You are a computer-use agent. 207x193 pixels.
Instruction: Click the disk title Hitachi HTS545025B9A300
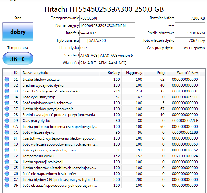pos(104,9)
